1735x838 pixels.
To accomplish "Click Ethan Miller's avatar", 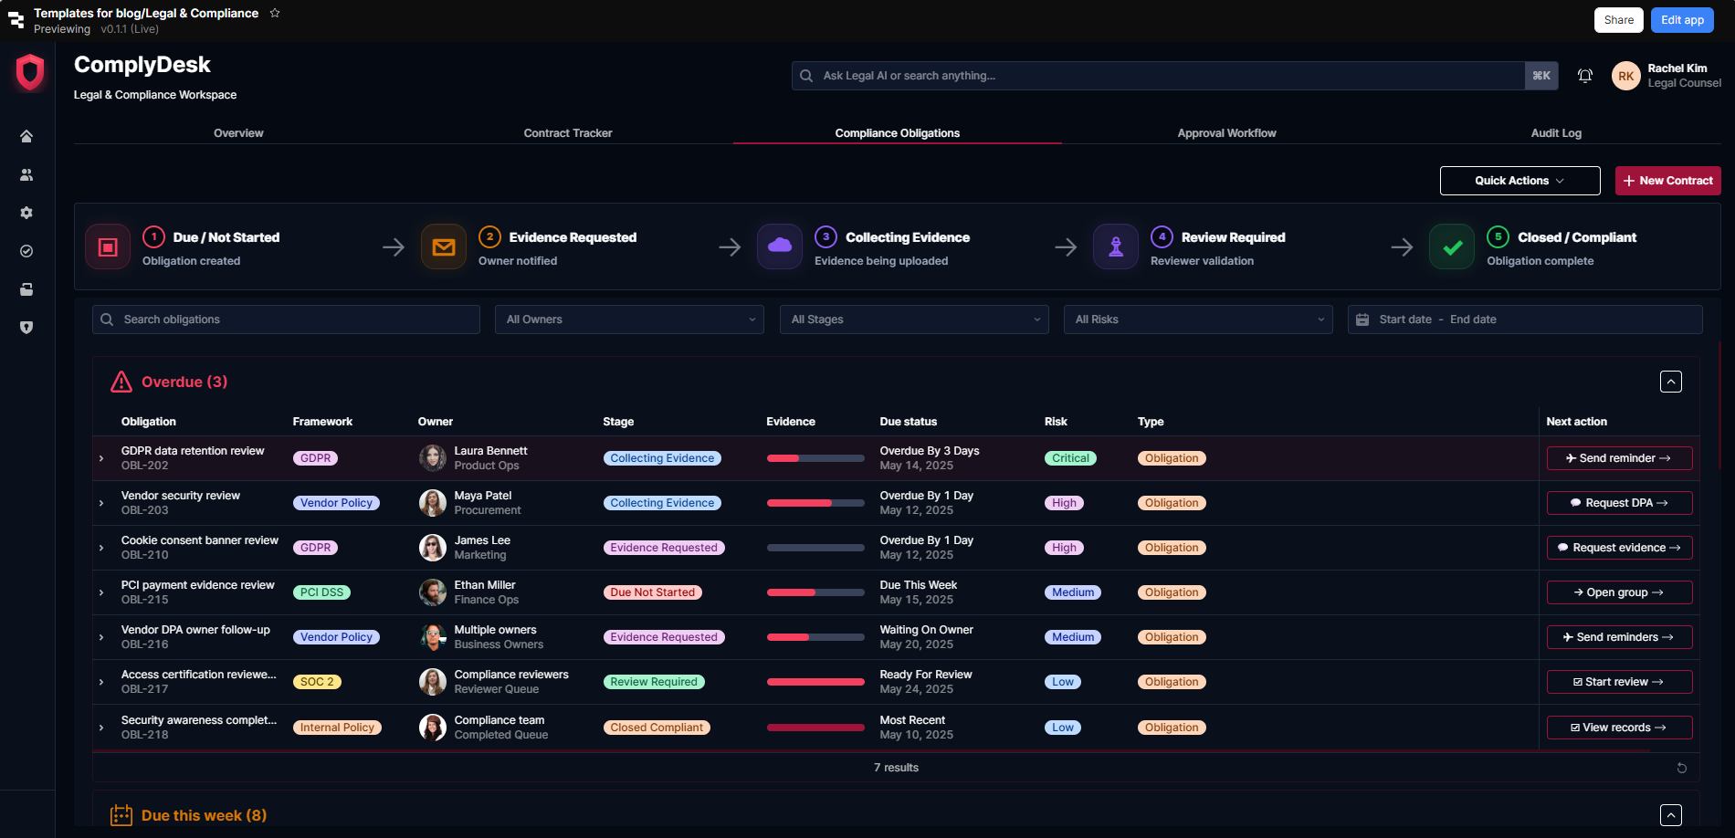I will [432, 592].
